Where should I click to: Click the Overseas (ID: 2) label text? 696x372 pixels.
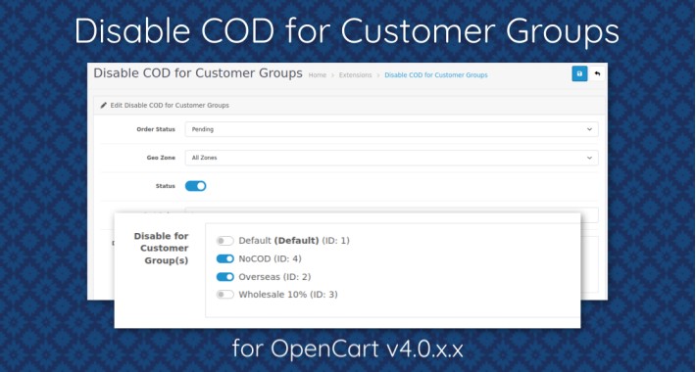274,277
